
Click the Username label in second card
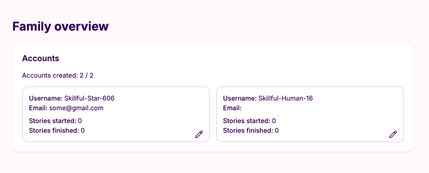(x=240, y=98)
